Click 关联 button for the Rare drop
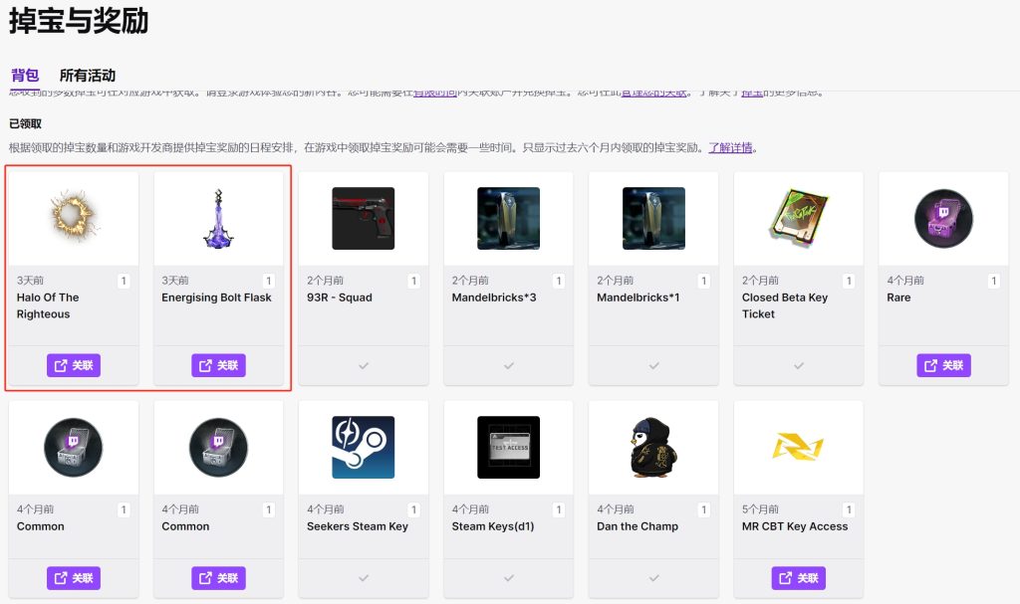 click(x=944, y=365)
